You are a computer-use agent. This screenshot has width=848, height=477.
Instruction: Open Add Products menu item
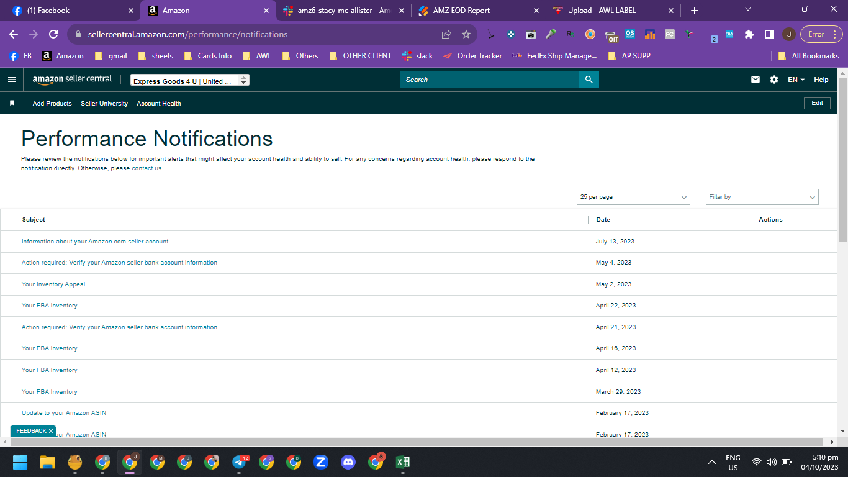(52, 104)
